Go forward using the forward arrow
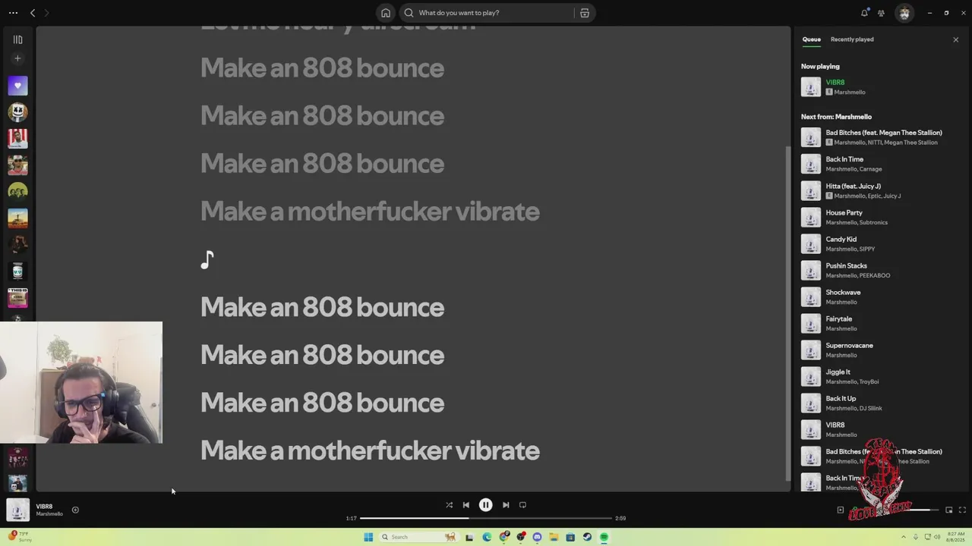This screenshot has width=972, height=546. (46, 13)
